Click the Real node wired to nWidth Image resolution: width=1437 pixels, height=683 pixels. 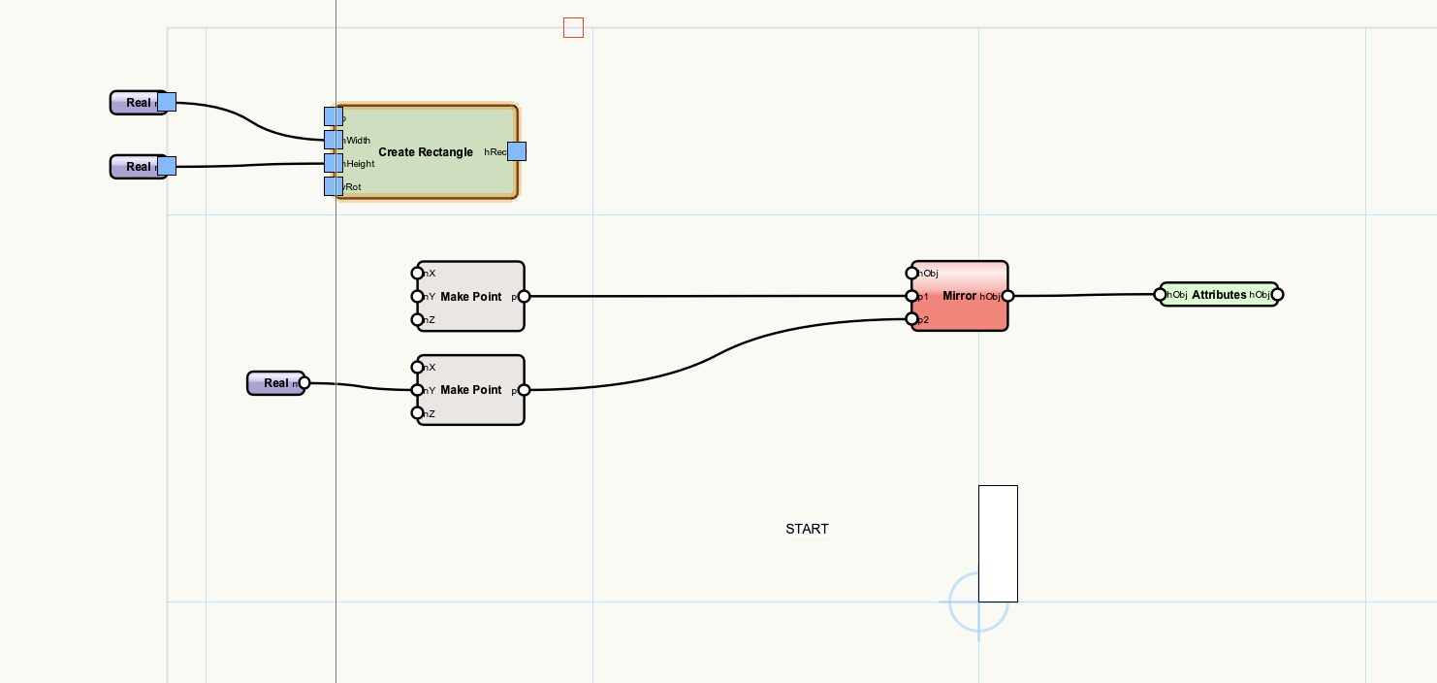tap(136, 103)
